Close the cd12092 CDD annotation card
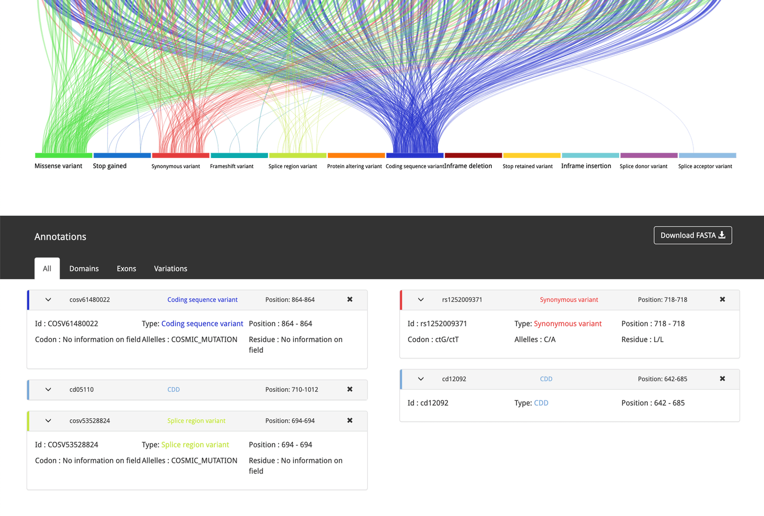The height and width of the screenshot is (516, 764). tap(722, 379)
